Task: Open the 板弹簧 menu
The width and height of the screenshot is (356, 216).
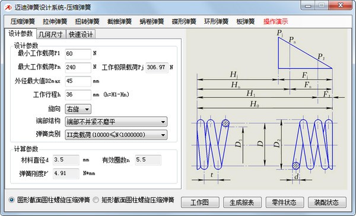Action: pos(246,21)
